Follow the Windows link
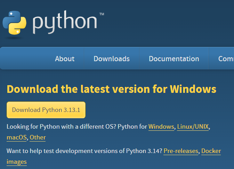Image resolution: width=234 pixels, height=169 pixels. [x=161, y=127]
